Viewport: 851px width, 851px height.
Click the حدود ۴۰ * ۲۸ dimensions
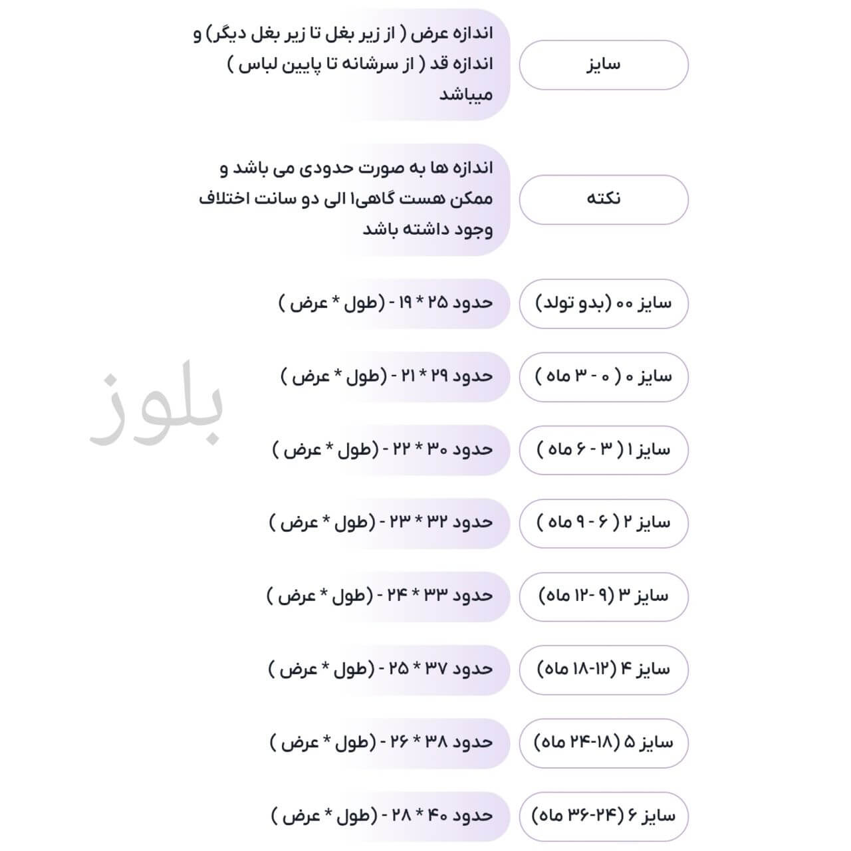tap(383, 815)
